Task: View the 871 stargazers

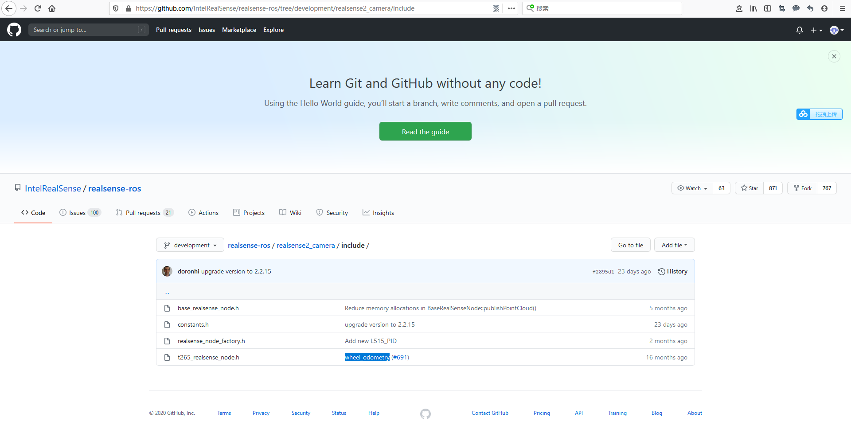Action: click(x=773, y=188)
